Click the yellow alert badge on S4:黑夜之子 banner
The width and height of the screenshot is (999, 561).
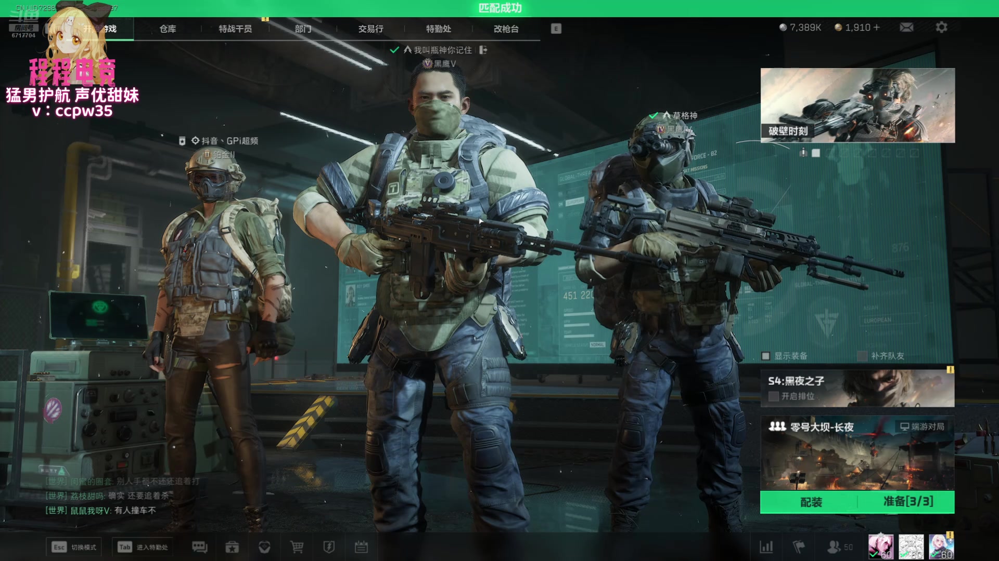pyautogui.click(x=950, y=370)
